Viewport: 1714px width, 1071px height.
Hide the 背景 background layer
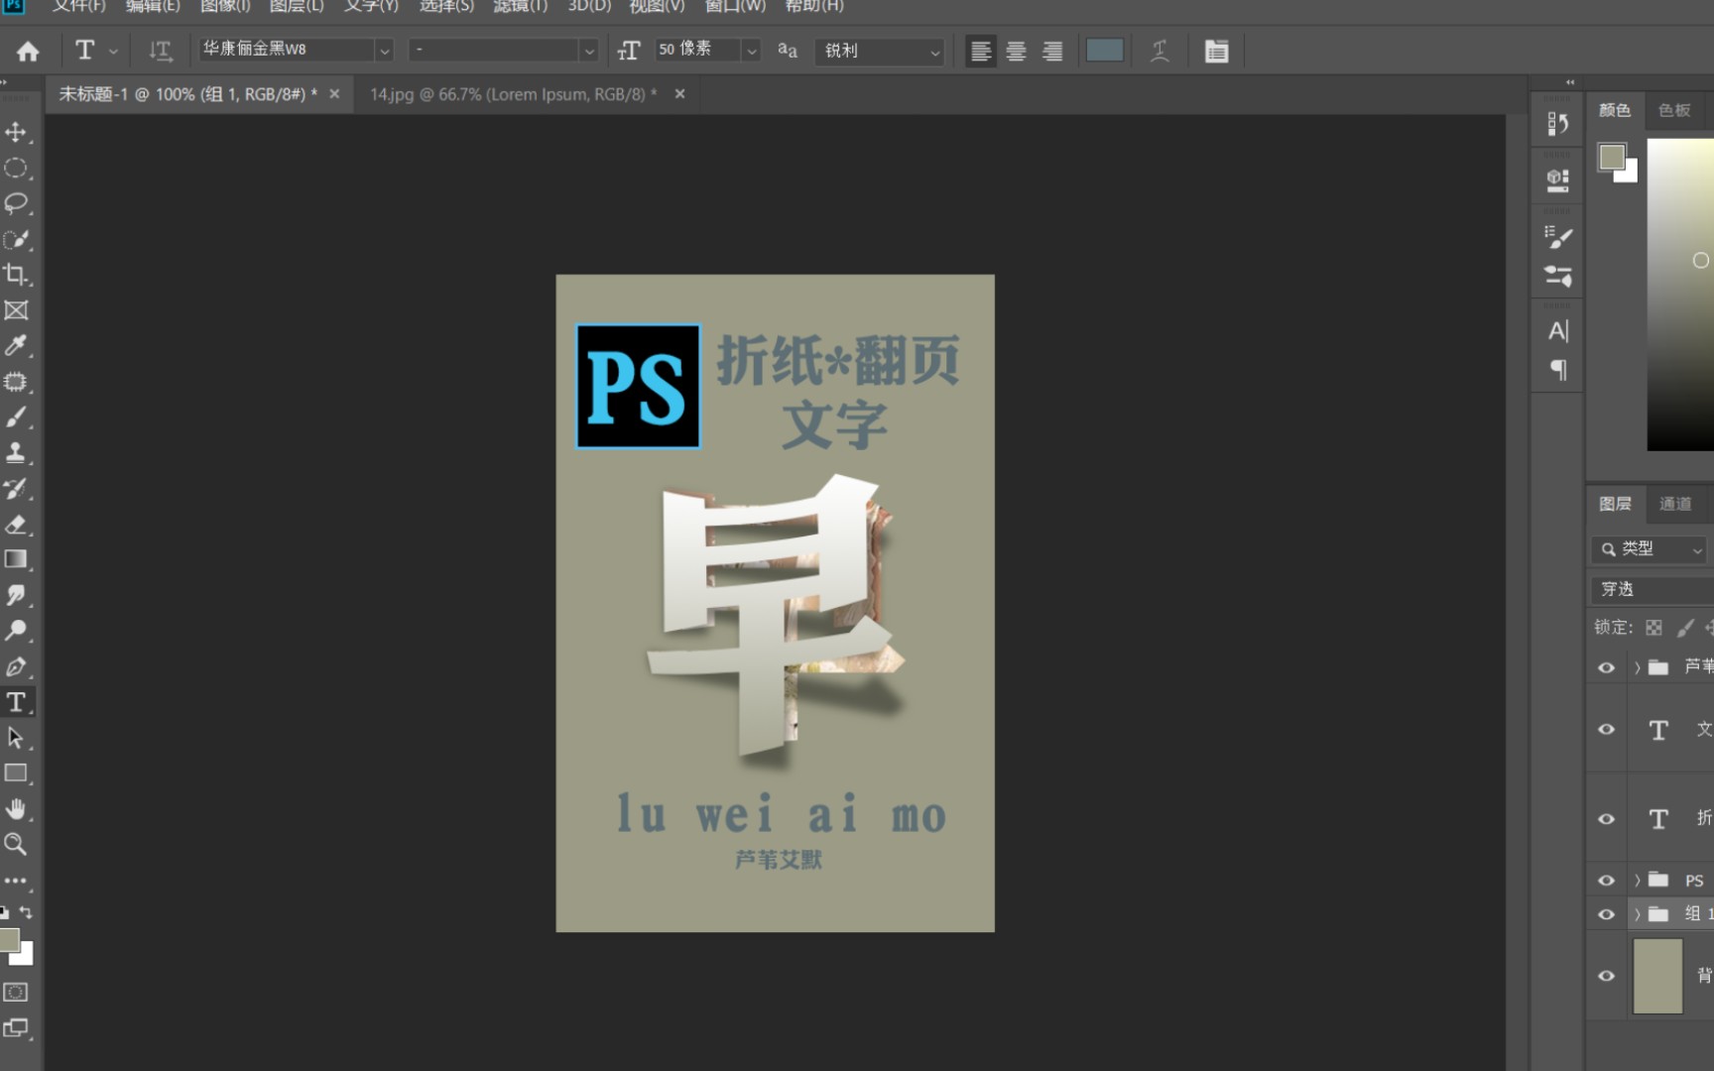1606,977
